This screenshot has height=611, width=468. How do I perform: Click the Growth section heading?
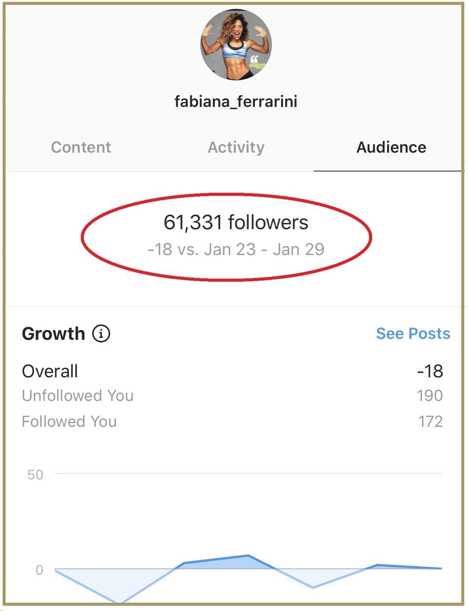[x=54, y=333]
